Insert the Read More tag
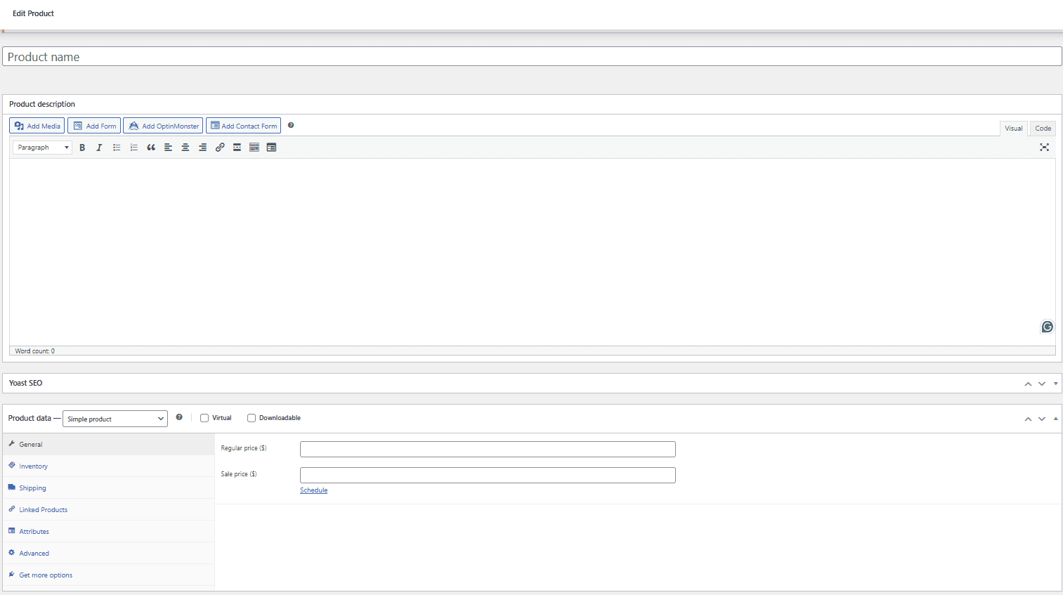 pos(237,147)
